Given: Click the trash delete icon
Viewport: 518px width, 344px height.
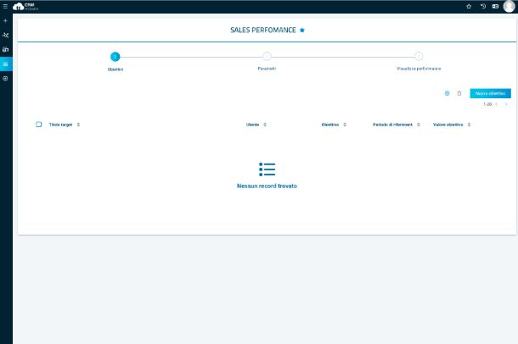Looking at the screenshot, I should pos(459,93).
